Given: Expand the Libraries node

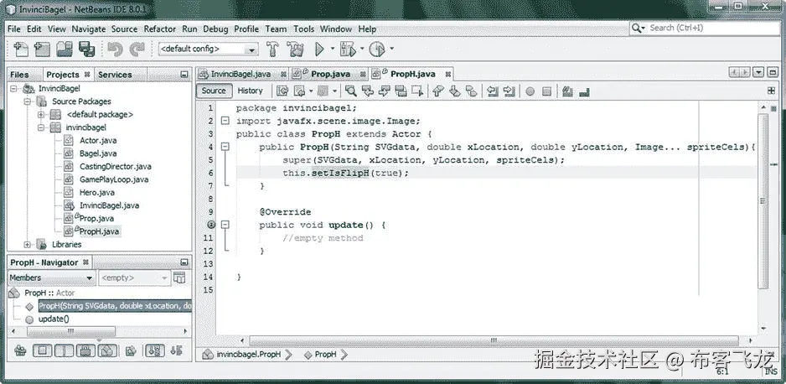Looking at the screenshot, I should click(28, 245).
